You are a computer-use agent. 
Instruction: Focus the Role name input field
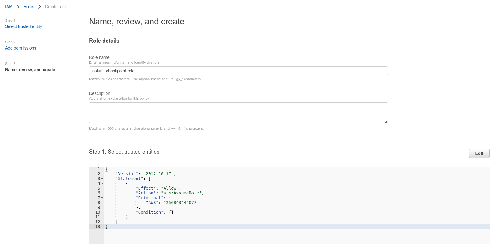pos(238,71)
